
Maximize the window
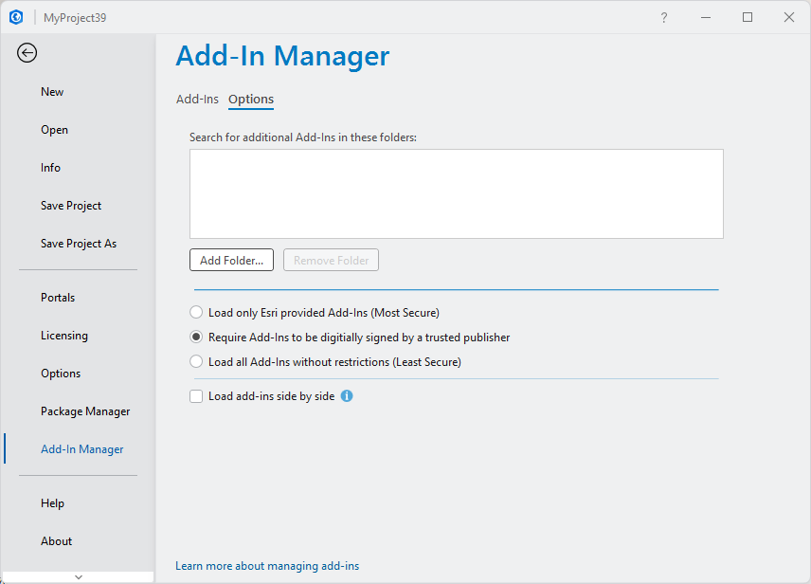pos(748,18)
